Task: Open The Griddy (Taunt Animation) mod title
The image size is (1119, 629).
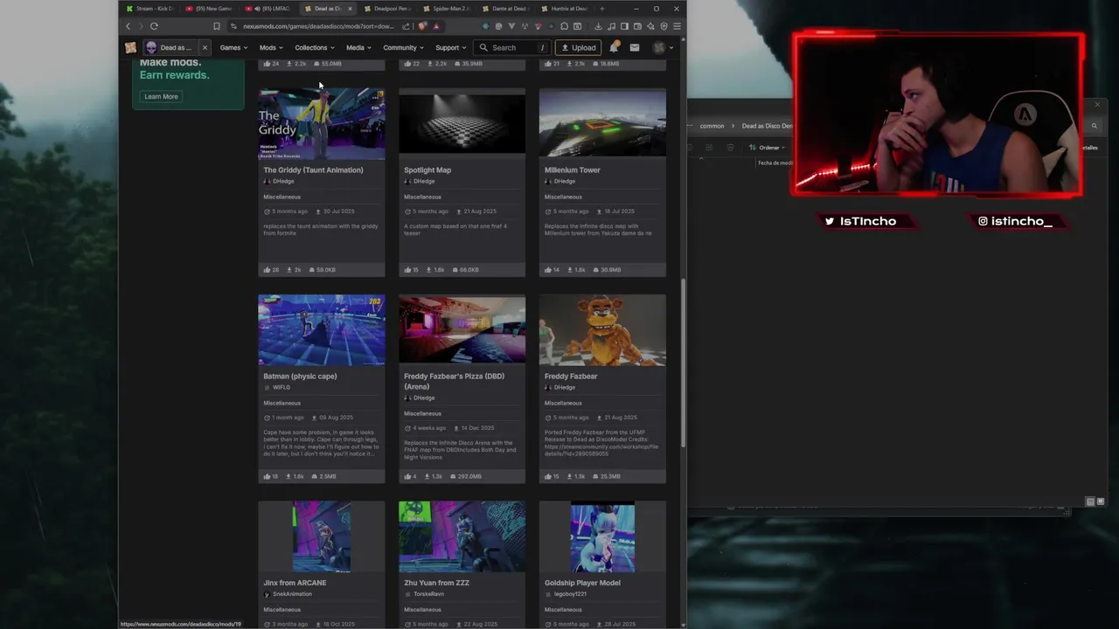Action: 313,170
